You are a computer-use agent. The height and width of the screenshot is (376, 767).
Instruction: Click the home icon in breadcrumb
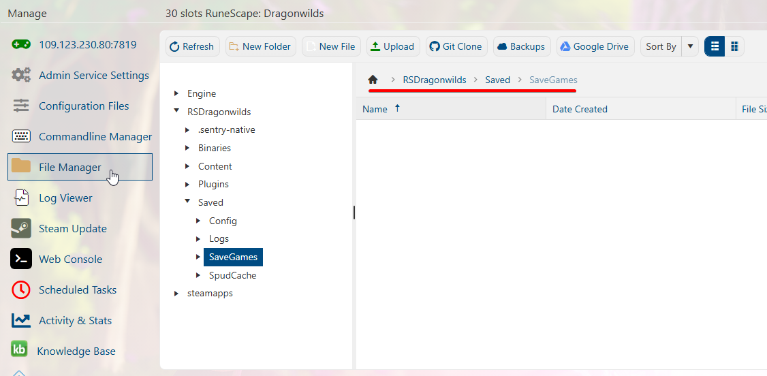tap(373, 80)
